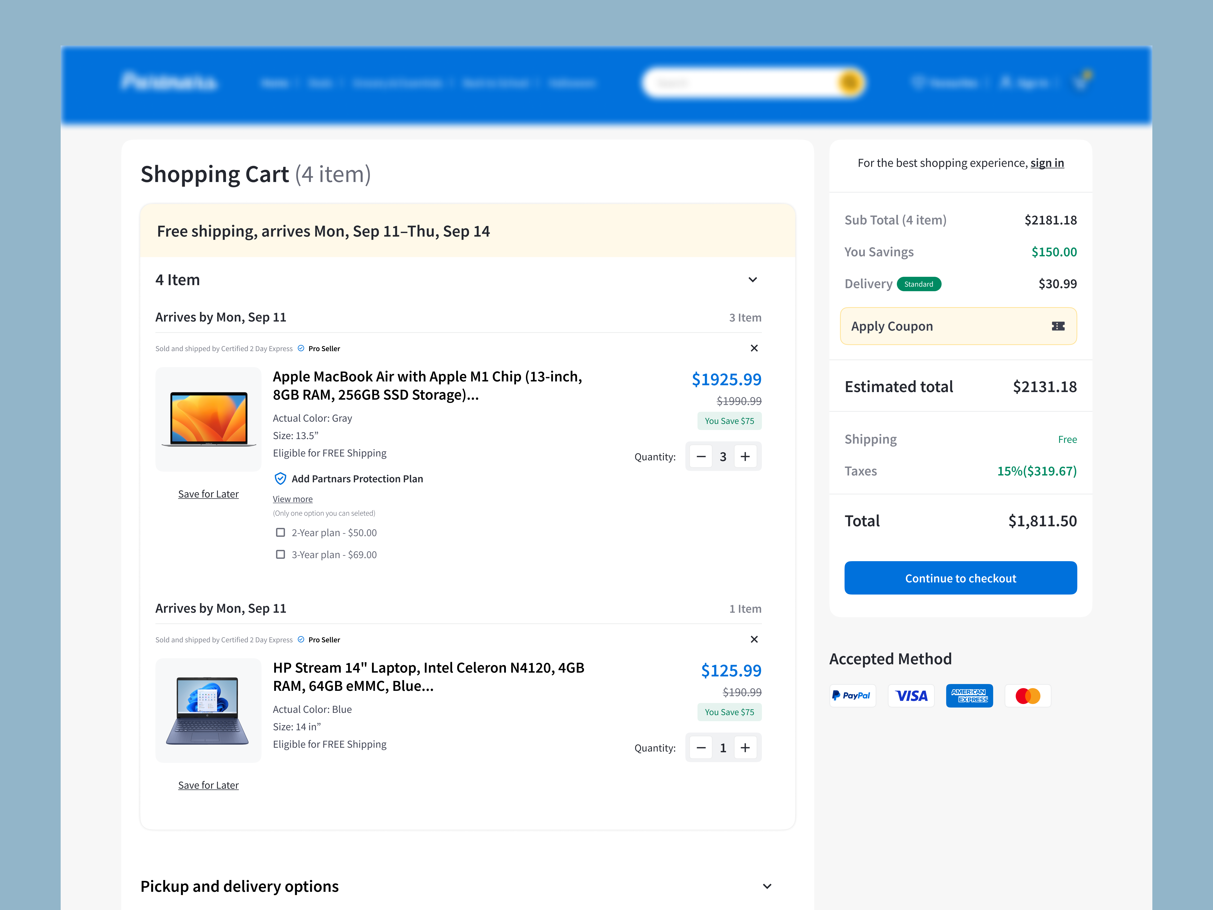Remove the HP Stream laptop with X

tap(754, 640)
